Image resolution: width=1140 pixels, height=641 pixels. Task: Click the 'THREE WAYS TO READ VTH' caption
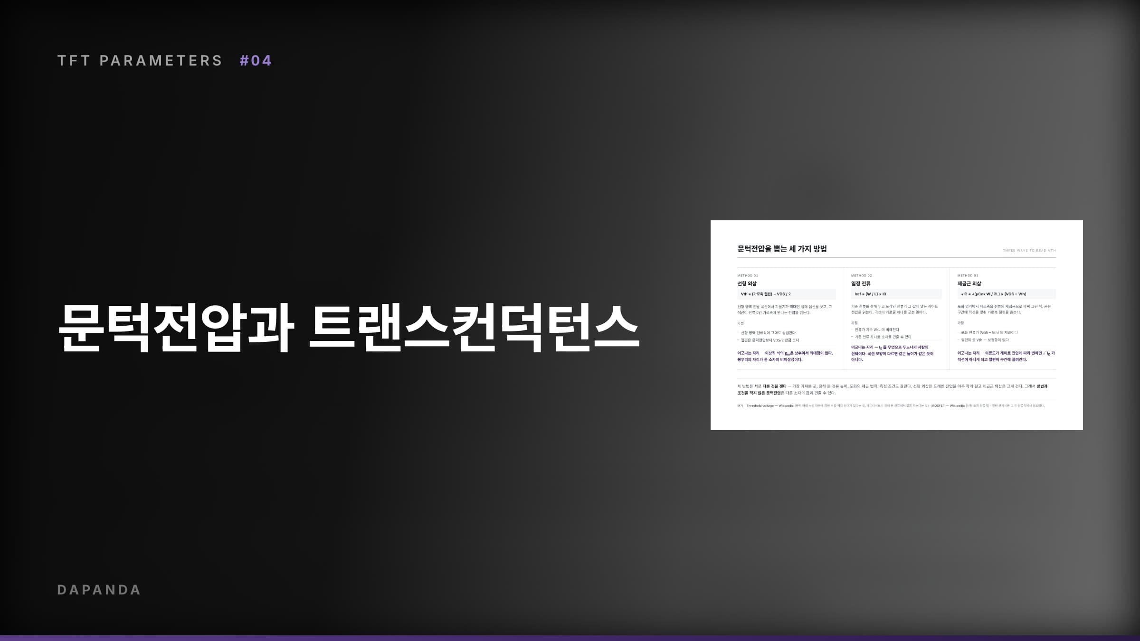[1029, 250]
